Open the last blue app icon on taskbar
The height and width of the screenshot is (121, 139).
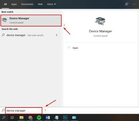pyautogui.click(x=74, y=118)
